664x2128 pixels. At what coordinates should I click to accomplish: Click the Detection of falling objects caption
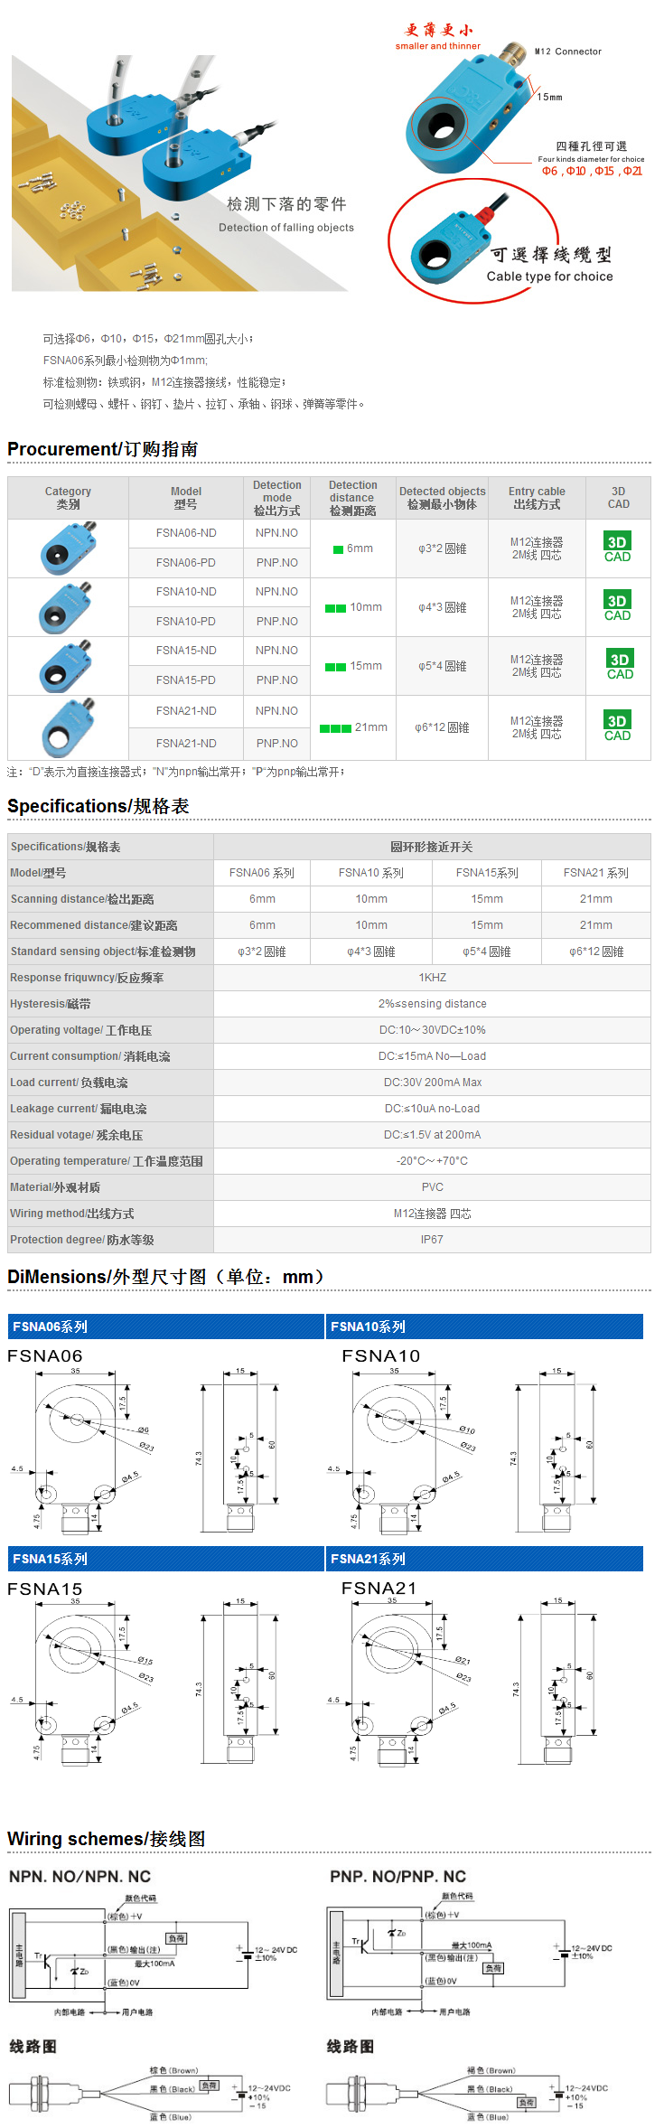pyautogui.click(x=286, y=228)
